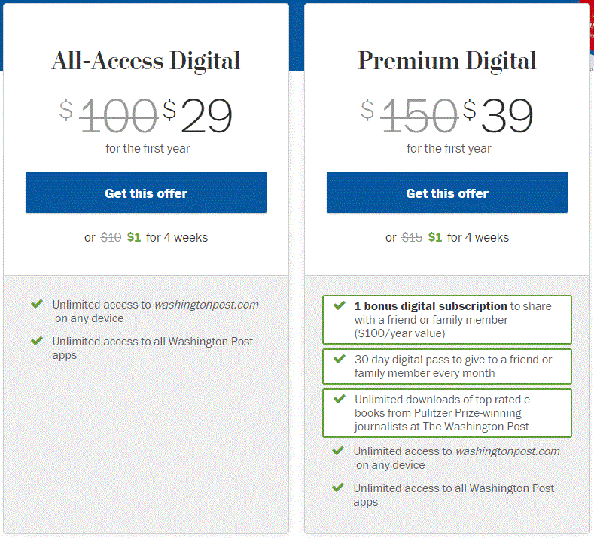Click the washingtonpost.com text in All-Access features
Screen dimensions: 594x538
pyautogui.click(x=206, y=305)
